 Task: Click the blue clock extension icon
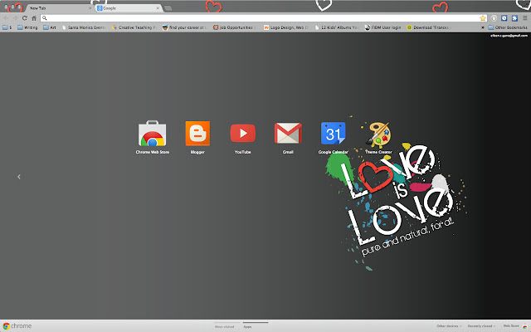pyautogui.click(x=504, y=18)
